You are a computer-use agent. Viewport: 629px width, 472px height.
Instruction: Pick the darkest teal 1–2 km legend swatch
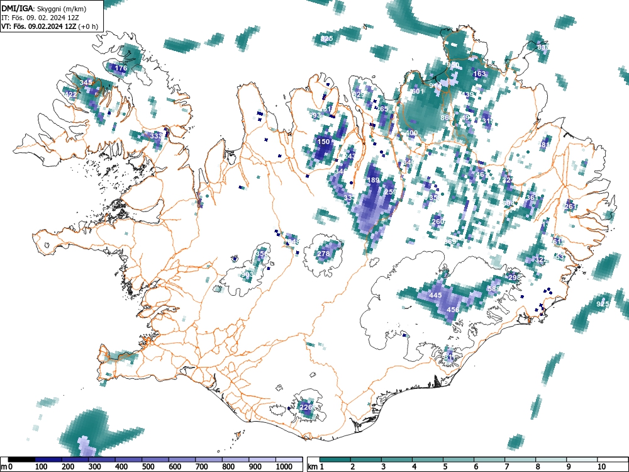(x=335, y=459)
